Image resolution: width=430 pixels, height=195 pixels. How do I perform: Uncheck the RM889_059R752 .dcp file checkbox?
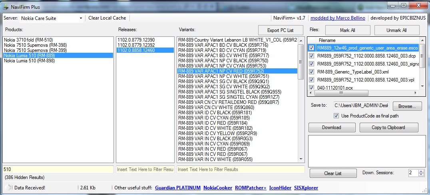pyautogui.click(x=312, y=56)
